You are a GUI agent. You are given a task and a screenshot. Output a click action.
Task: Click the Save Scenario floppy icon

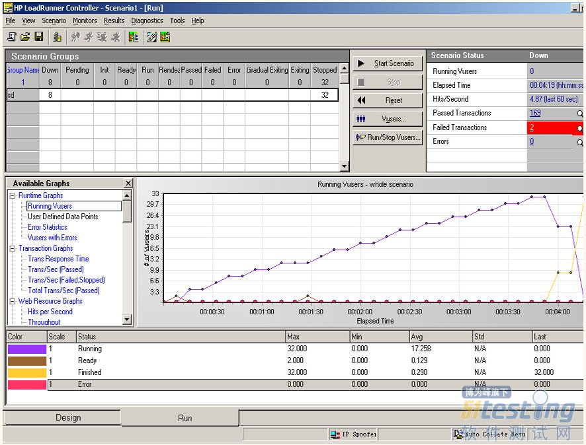point(38,36)
